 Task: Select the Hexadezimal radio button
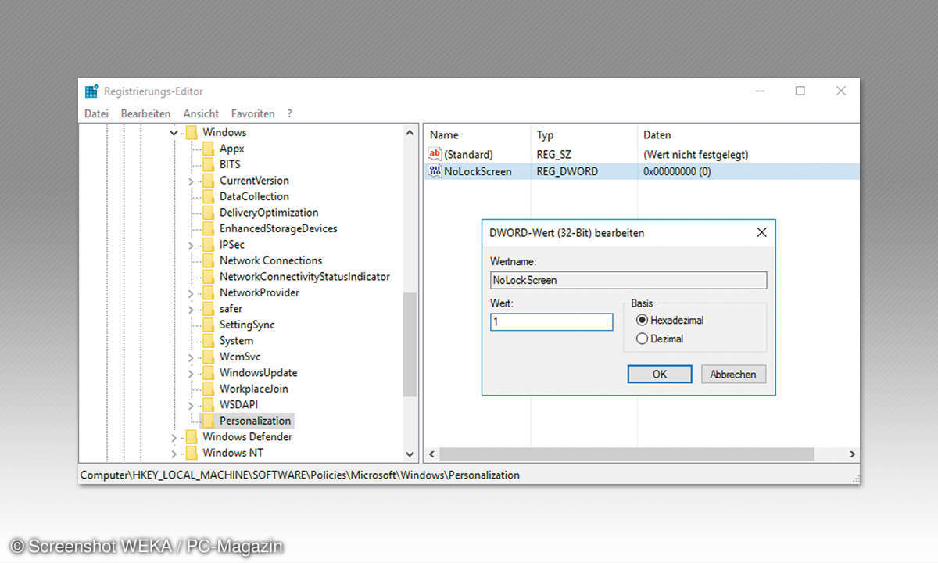coord(643,320)
